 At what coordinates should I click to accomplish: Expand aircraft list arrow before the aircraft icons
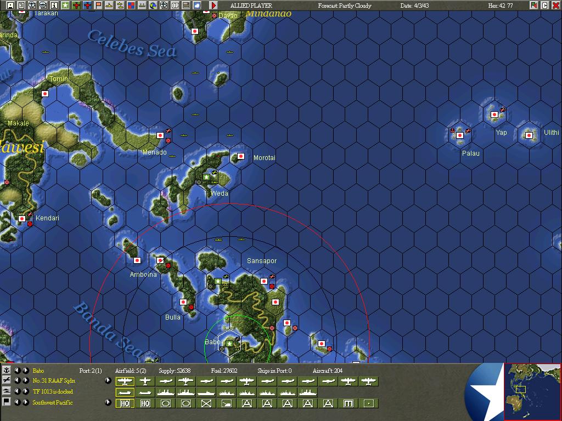(x=108, y=380)
